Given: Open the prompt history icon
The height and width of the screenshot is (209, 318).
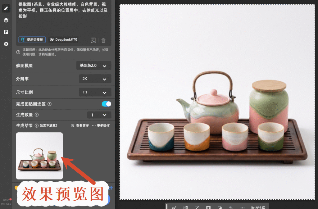Looking at the screenshot, I should (93, 40).
